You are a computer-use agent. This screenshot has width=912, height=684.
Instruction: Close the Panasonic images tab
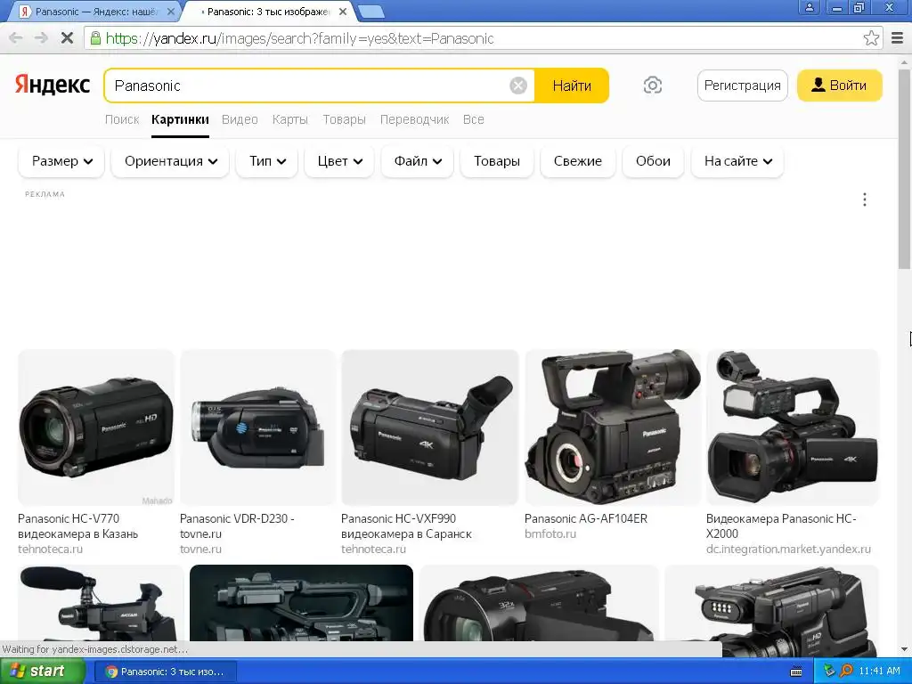tap(343, 11)
